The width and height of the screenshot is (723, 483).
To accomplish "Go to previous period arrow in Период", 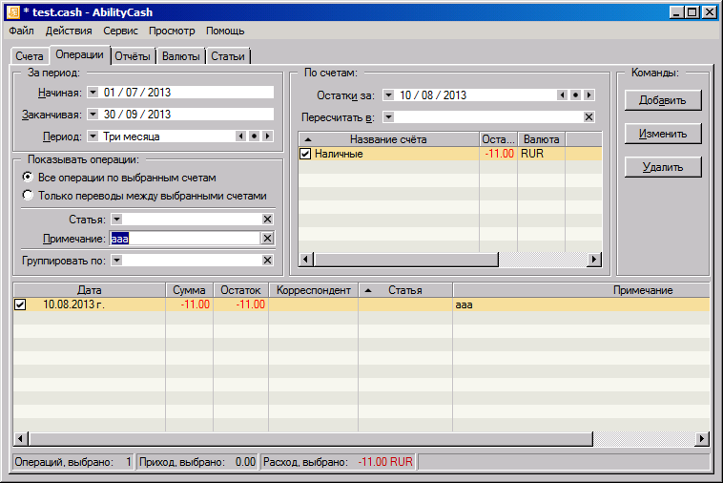I will coord(240,136).
